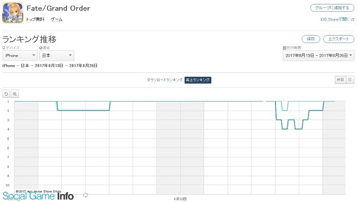Click the Fate/Grand Order app icon
The image size is (357, 203).
(13, 12)
